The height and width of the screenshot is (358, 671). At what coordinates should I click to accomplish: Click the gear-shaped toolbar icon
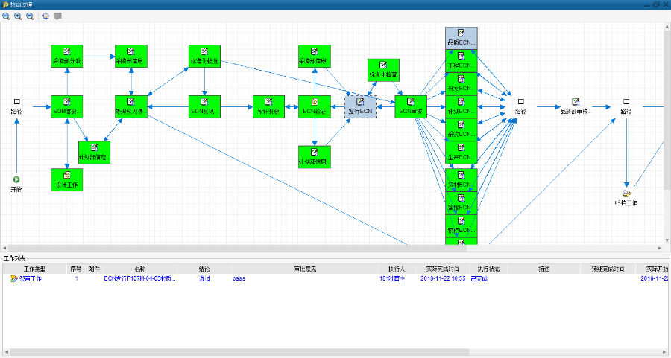(x=46, y=16)
